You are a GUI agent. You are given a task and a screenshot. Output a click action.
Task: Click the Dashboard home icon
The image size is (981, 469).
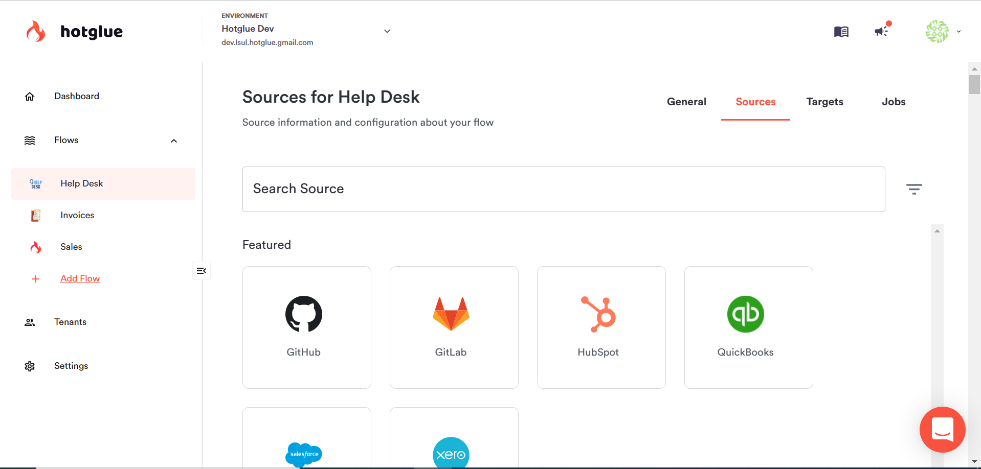pos(30,97)
